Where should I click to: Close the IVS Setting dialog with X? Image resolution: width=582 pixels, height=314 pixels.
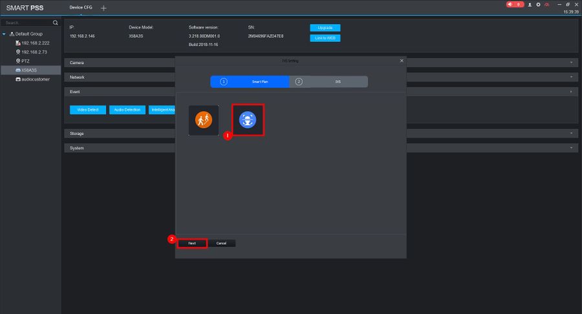click(x=402, y=61)
